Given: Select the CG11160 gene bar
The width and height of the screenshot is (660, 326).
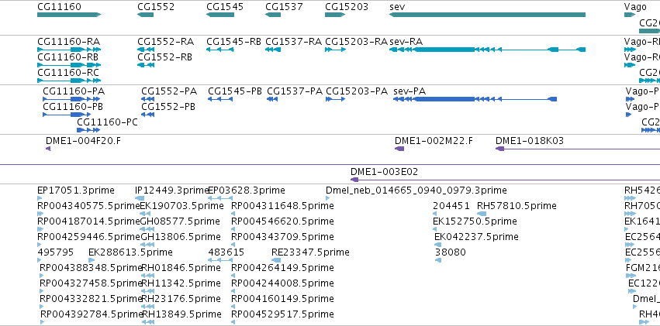Looking at the screenshot, I should 69,15.
